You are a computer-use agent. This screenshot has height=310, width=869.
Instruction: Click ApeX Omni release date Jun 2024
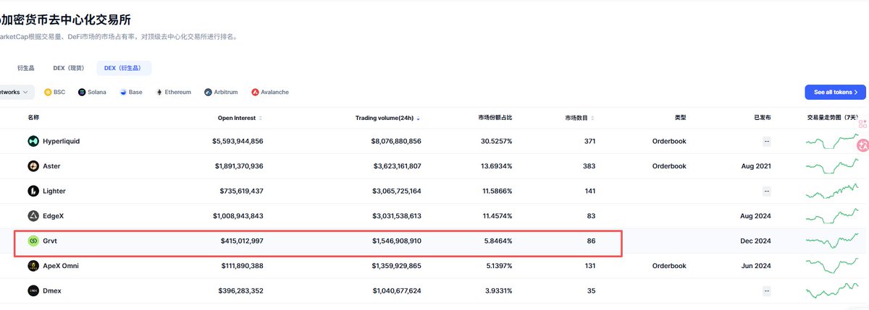pos(755,266)
